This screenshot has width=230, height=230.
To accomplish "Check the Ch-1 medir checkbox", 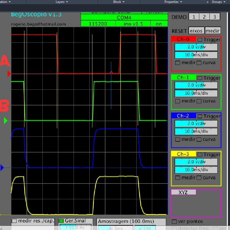I will [178, 101].
